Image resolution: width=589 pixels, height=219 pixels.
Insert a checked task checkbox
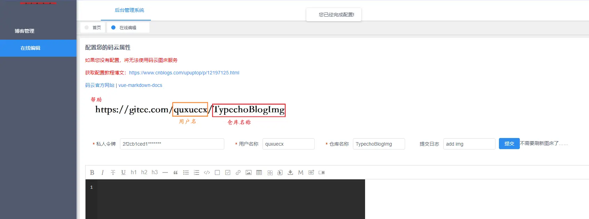click(228, 172)
